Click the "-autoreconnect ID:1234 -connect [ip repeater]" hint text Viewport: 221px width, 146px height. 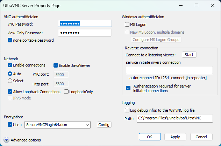[167, 78]
